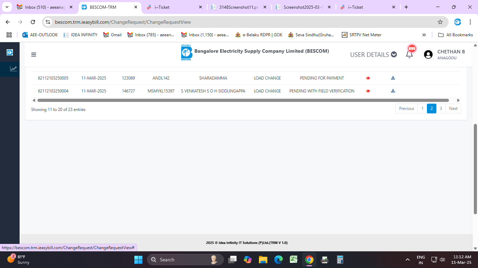Open All Bookmarks folder
This screenshot has width=478, height=268.
(455, 35)
